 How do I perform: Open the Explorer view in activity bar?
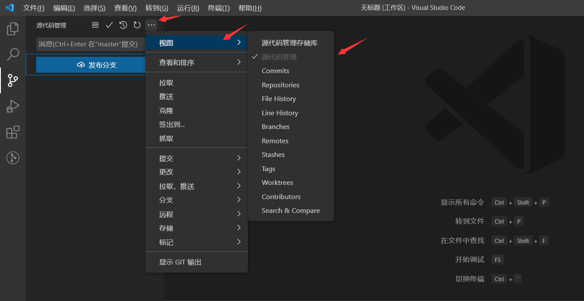(x=13, y=29)
